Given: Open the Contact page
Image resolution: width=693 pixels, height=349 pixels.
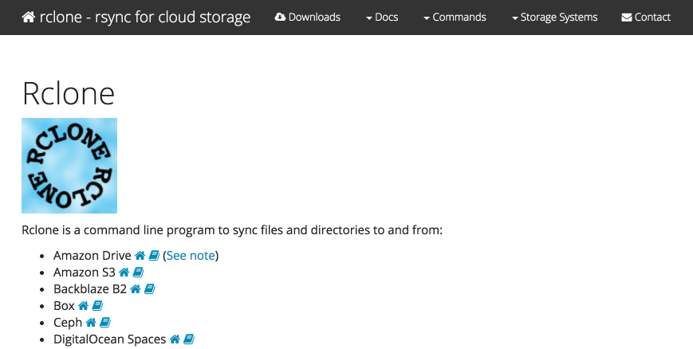Looking at the screenshot, I should 646,18.
